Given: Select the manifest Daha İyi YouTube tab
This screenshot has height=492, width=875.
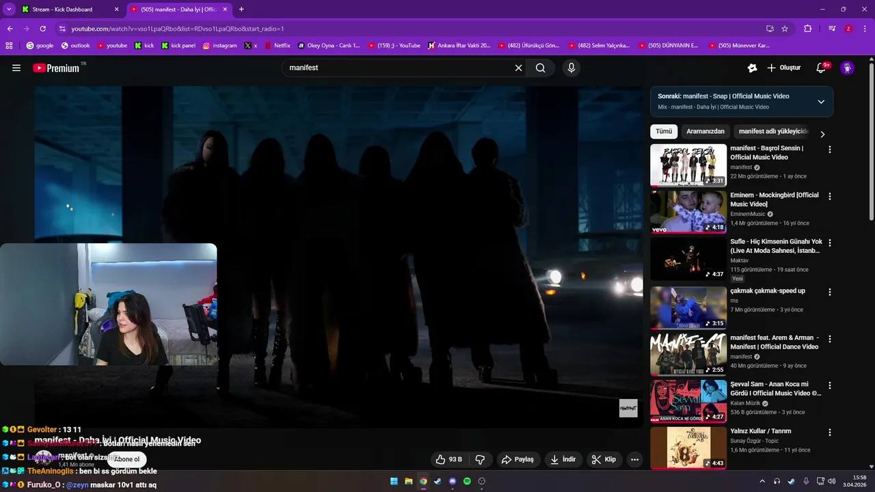Looking at the screenshot, I should [x=178, y=10].
